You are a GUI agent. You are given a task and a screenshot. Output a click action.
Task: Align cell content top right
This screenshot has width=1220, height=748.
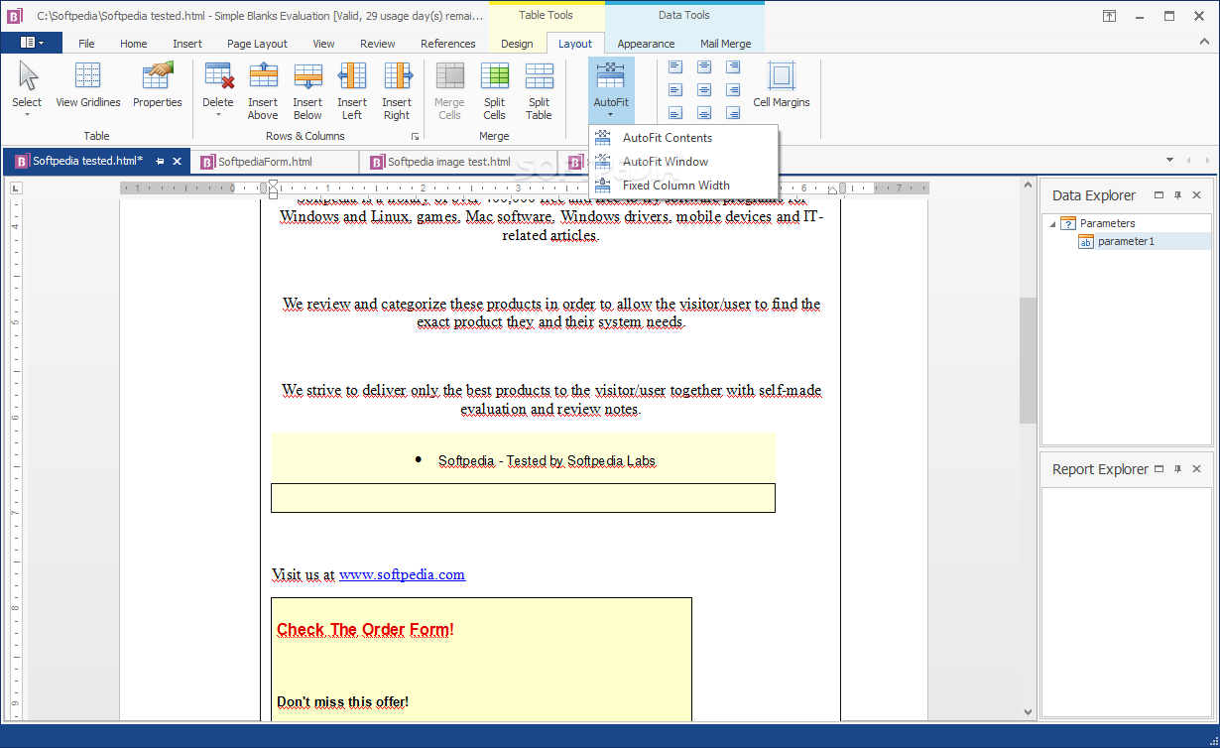[x=733, y=66]
